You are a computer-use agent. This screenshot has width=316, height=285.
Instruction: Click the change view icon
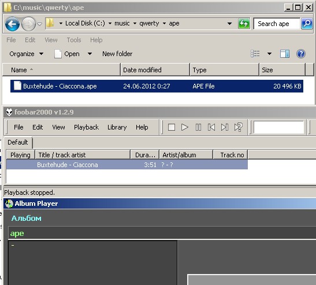click(255, 54)
